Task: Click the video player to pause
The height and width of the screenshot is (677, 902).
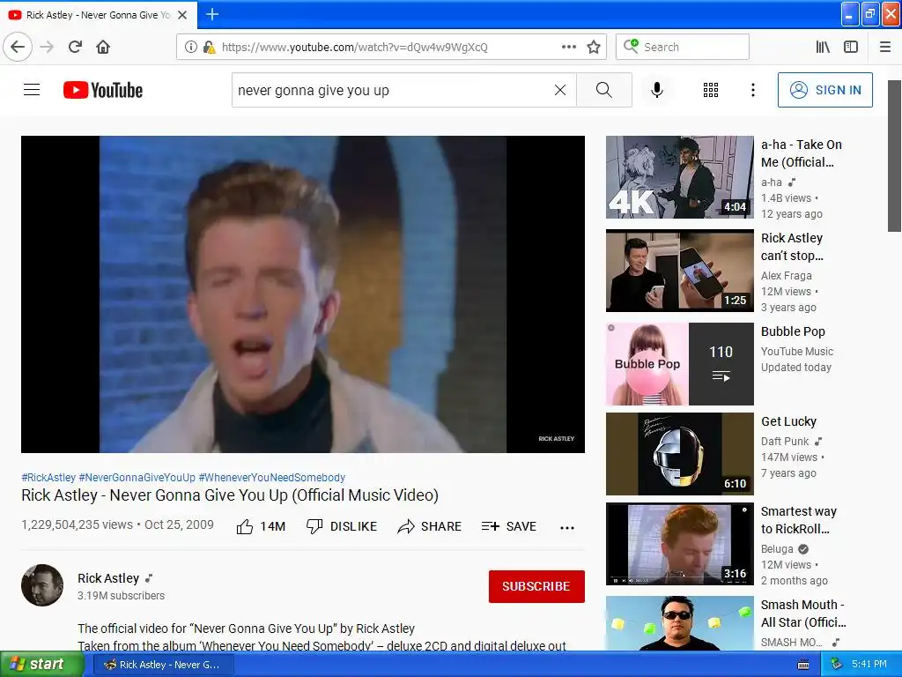Action: click(303, 294)
